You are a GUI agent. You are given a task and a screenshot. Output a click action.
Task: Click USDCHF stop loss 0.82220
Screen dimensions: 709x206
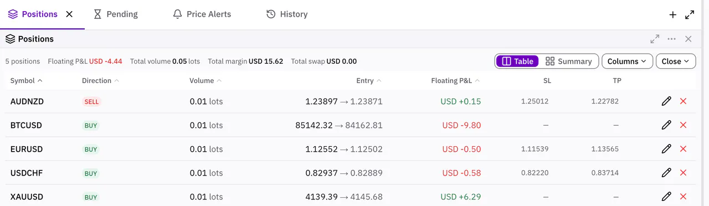[535, 173]
